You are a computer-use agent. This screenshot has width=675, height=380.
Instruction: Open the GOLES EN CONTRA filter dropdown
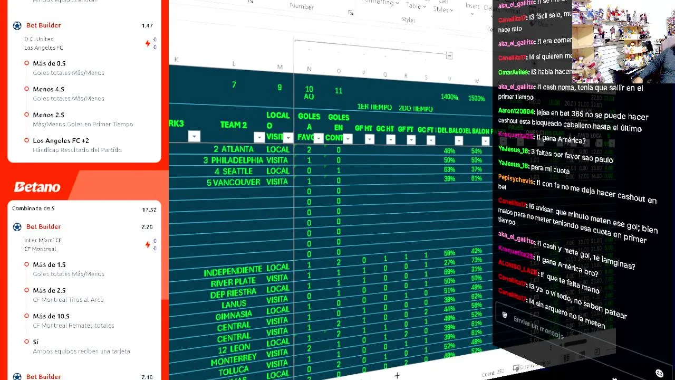[x=348, y=139]
